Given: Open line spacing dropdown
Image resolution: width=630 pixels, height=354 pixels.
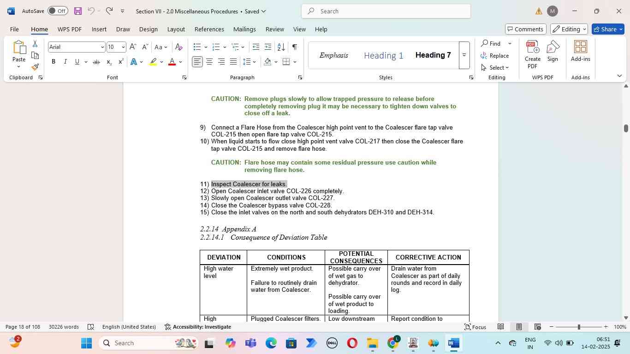Looking at the screenshot, I should (250, 62).
